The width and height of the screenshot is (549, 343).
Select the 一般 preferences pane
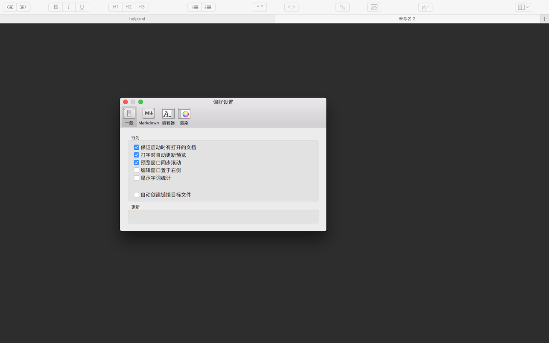[x=129, y=116]
